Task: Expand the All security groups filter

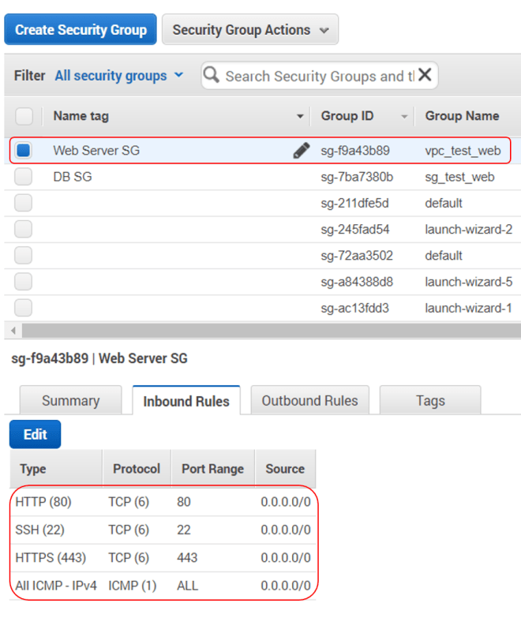Action: pos(118,76)
